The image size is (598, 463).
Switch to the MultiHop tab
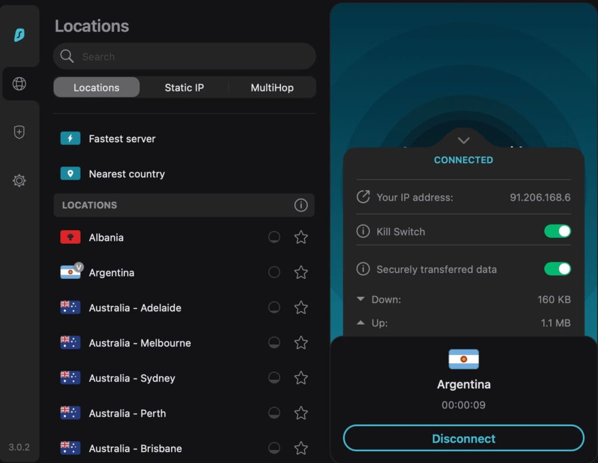point(272,87)
